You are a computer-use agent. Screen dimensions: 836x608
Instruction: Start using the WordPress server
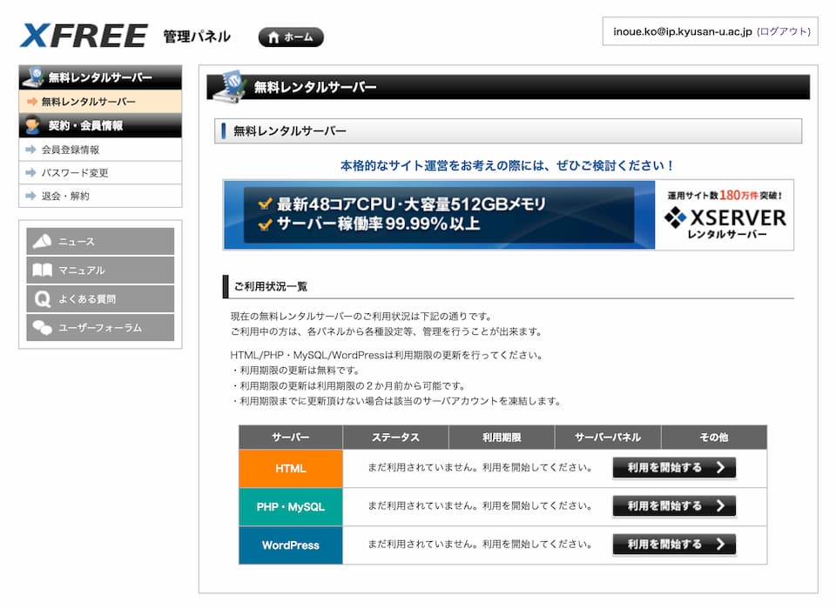(674, 545)
